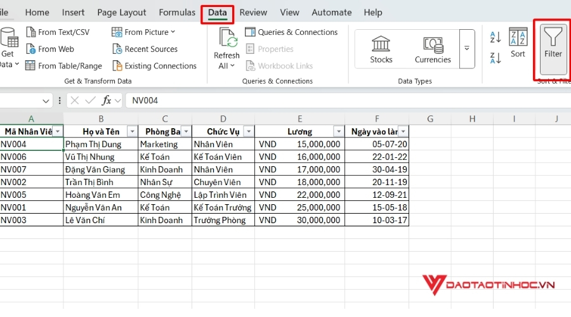
Task: Cancel the formula bar entry
Action: click(x=75, y=100)
